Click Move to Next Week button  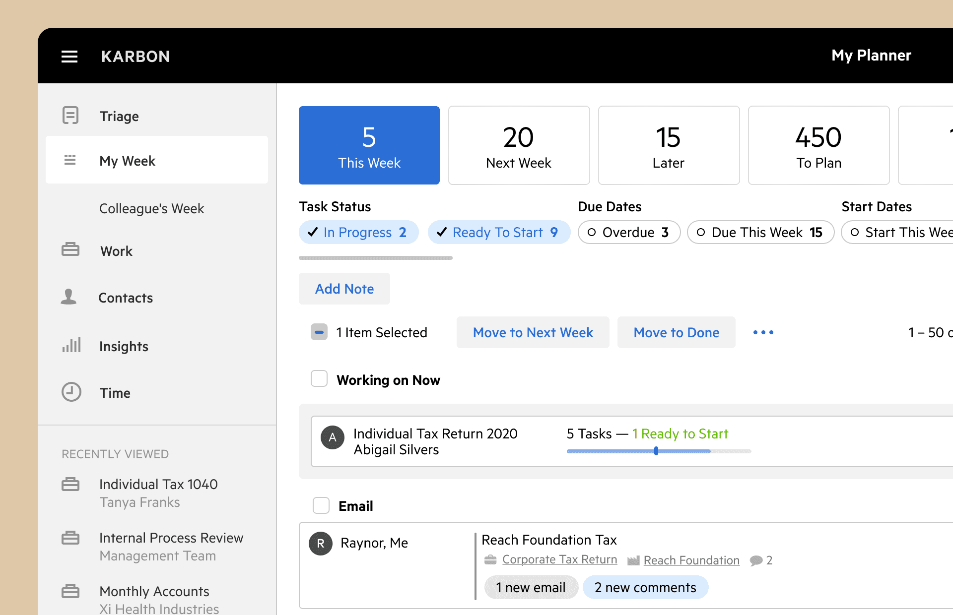[533, 332]
